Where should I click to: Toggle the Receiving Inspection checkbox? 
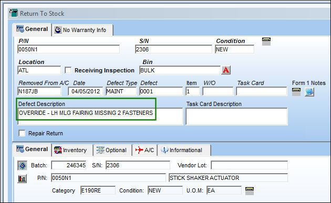68,70
